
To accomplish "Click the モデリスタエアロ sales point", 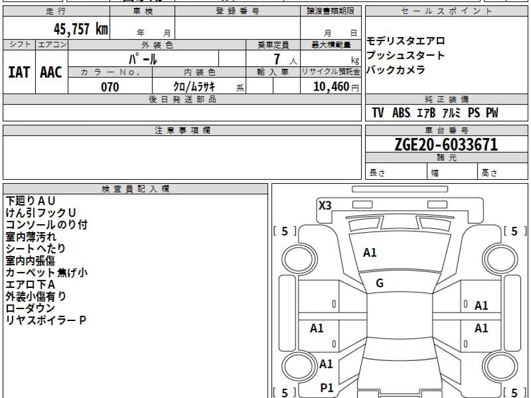I will point(405,41).
